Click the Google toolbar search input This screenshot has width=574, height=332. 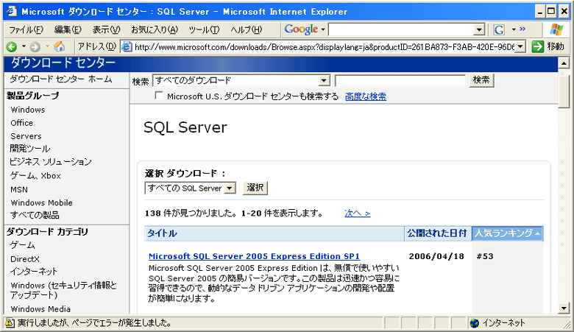point(401,29)
